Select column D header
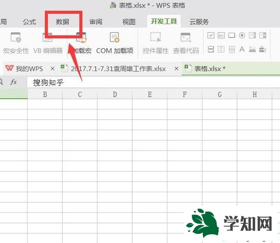Viewport: 280px width, 243px height. point(115,95)
